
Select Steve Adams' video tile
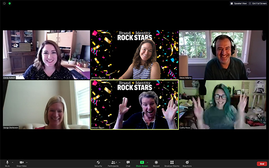coord(223,55)
